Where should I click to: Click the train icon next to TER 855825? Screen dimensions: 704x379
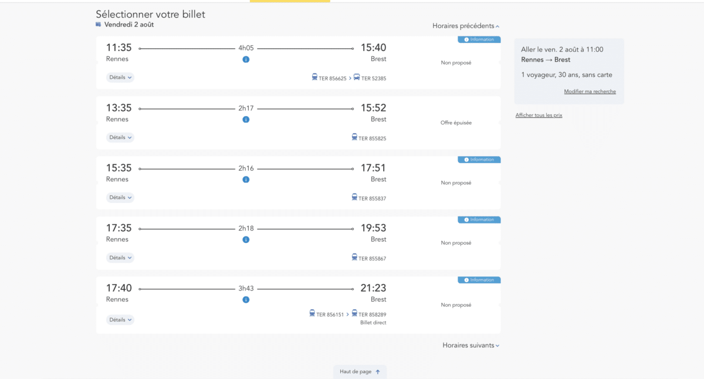354,137
